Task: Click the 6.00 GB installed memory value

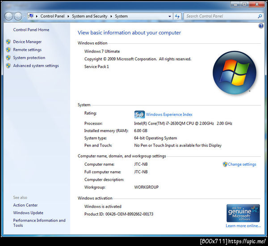Action: 141,131
